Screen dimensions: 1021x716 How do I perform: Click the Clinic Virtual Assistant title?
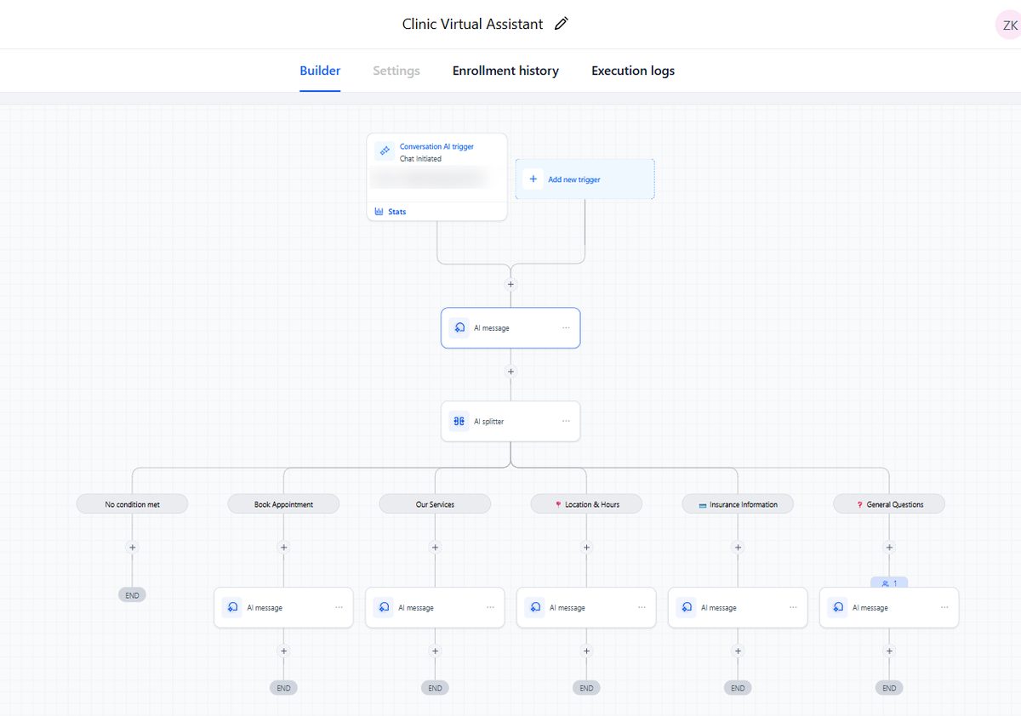472,24
